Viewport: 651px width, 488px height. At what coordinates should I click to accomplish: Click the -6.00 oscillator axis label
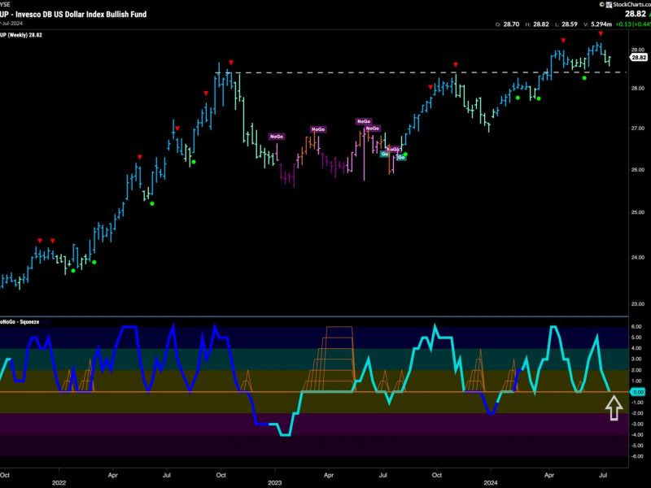click(x=636, y=456)
